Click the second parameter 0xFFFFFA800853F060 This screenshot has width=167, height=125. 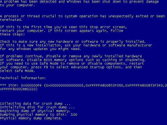click(104, 85)
